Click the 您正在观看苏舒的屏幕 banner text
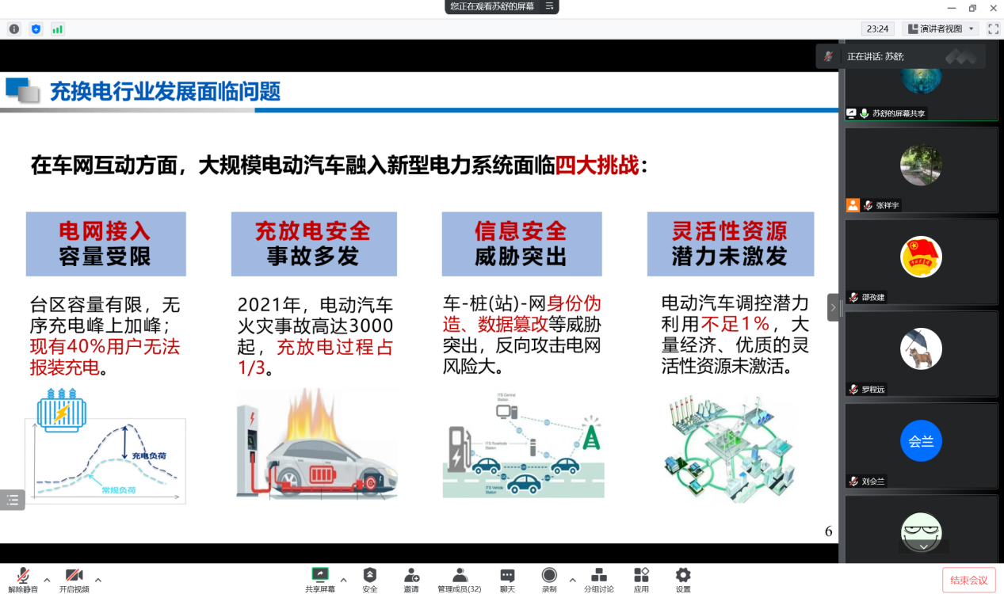The height and width of the screenshot is (594, 1004). click(x=492, y=6)
